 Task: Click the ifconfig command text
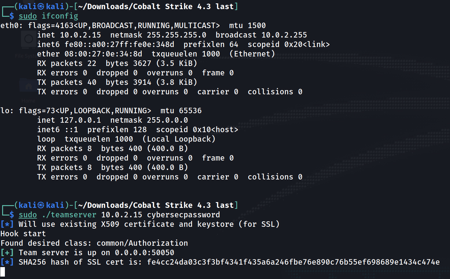pyautogui.click(x=60, y=16)
